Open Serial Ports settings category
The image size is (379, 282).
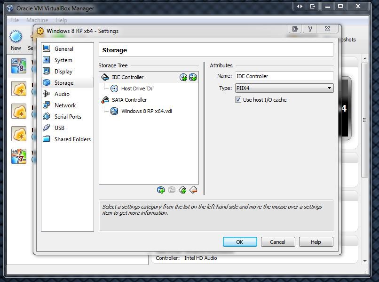click(67, 117)
